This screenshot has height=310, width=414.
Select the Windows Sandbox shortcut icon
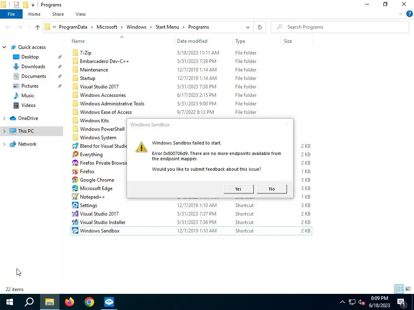(75, 231)
